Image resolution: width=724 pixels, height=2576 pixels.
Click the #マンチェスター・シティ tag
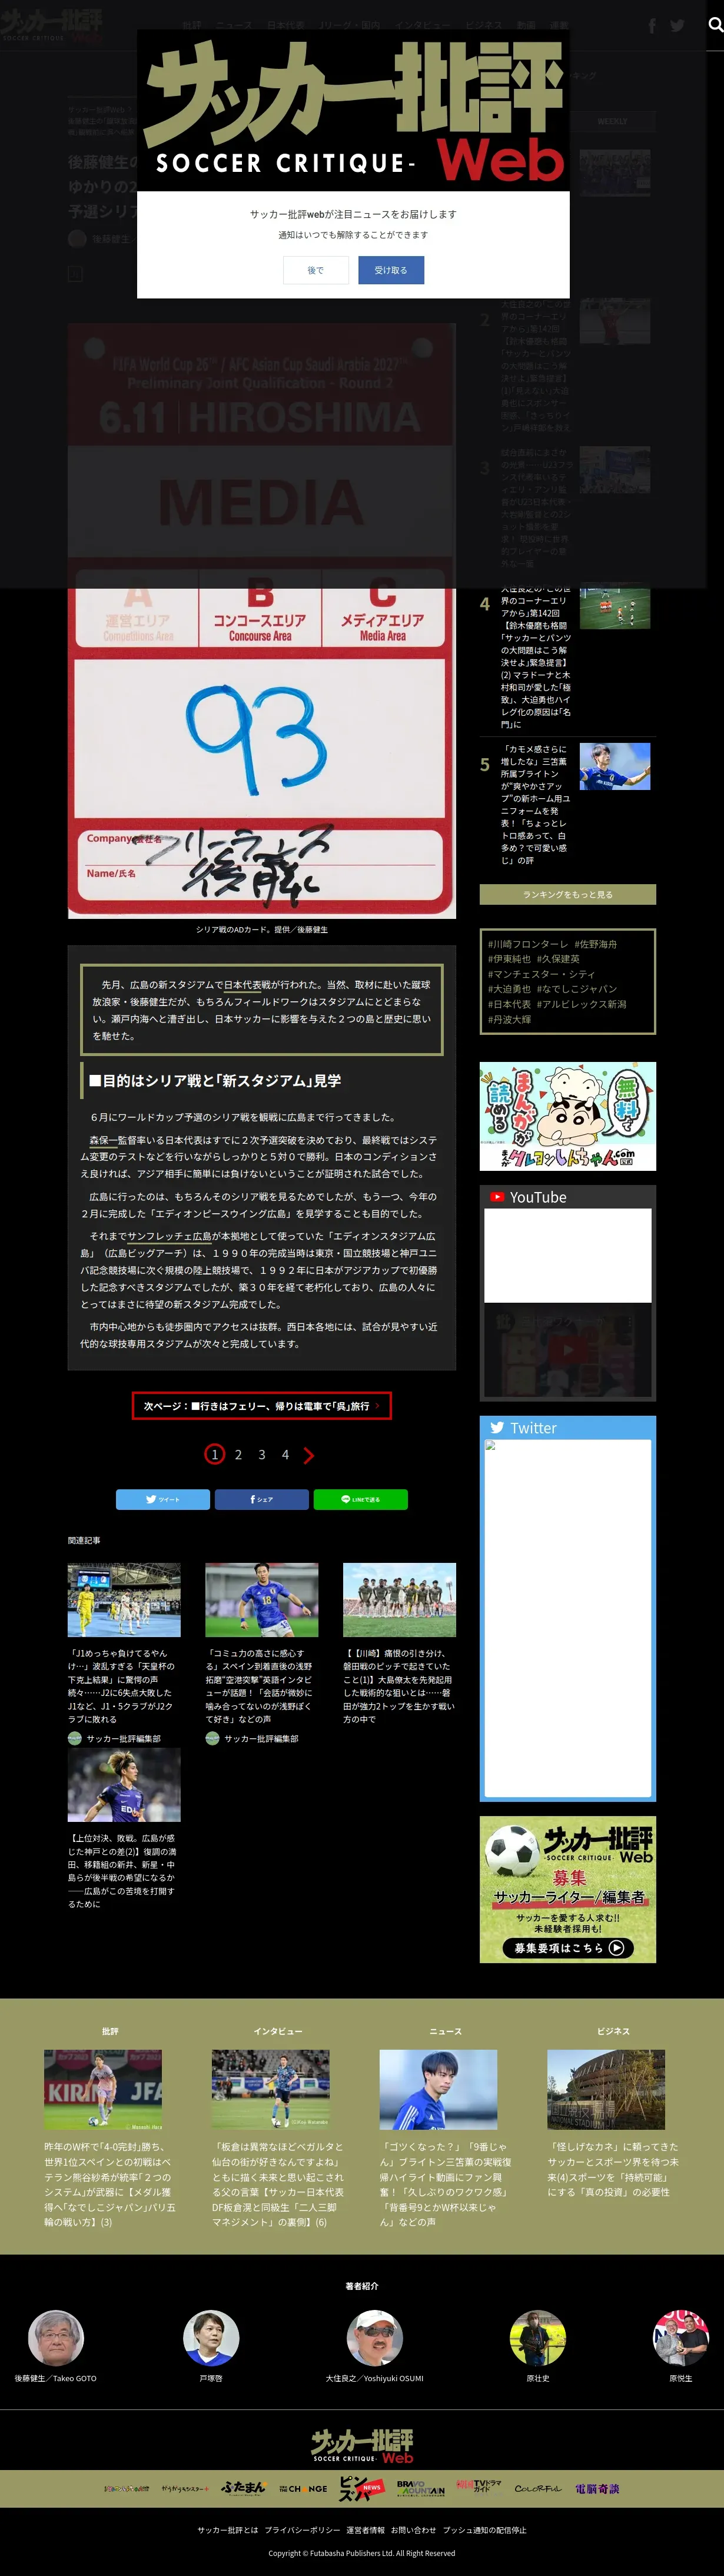click(x=541, y=974)
